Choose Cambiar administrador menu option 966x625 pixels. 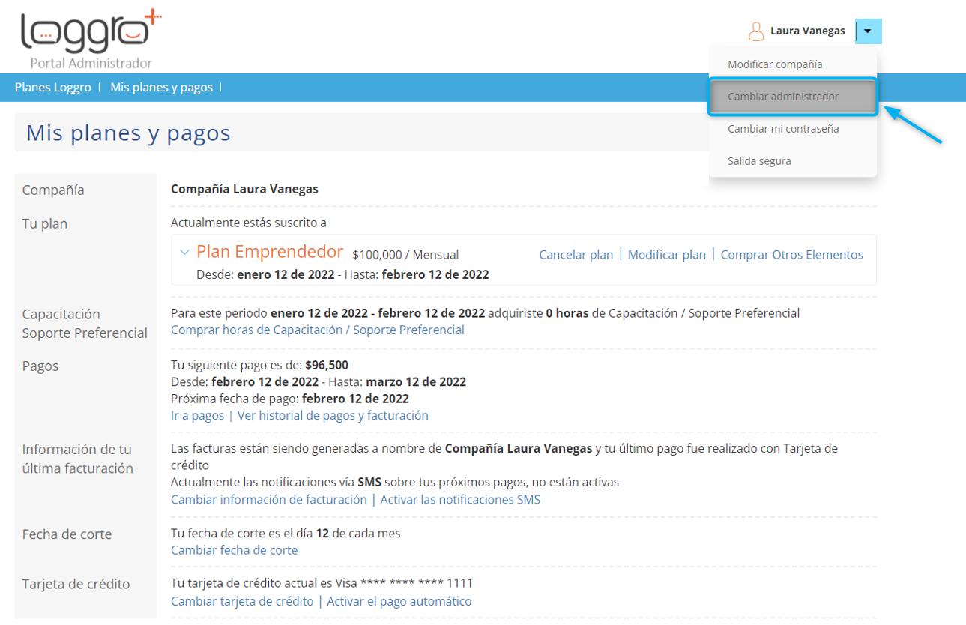(x=783, y=97)
